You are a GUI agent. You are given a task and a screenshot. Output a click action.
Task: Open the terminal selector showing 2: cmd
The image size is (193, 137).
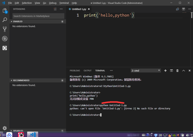pyautogui.click(x=146, y=70)
